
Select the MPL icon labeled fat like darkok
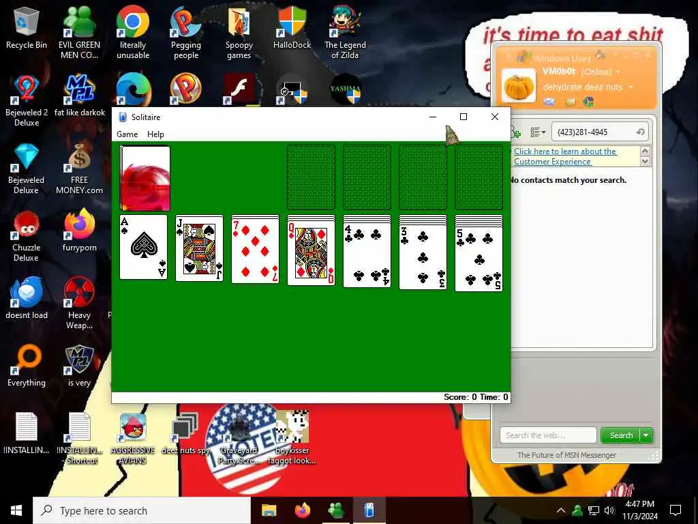pos(79,96)
